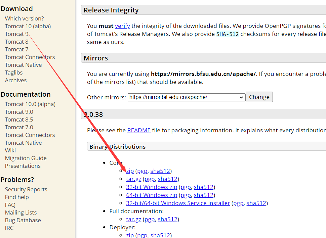
Task: Open sha512 checksum for Core zip
Action: (160, 171)
